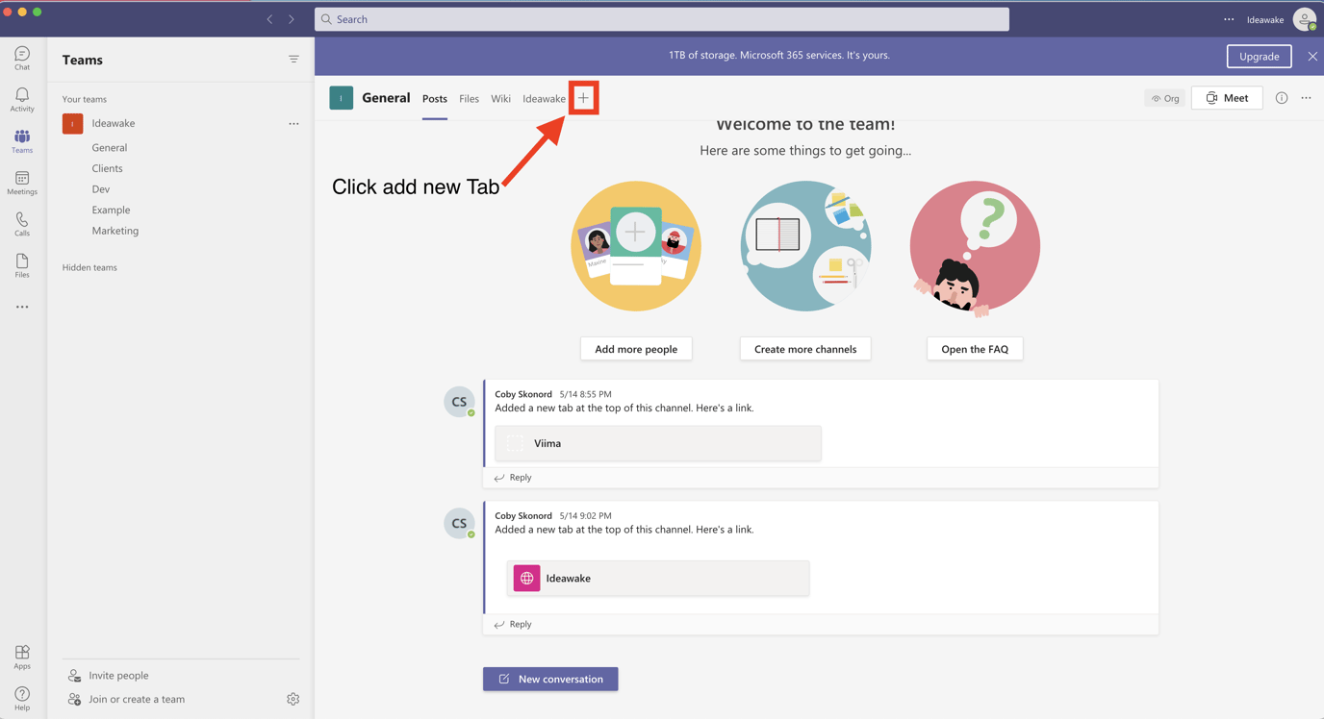Go forward with the right arrow

(x=292, y=19)
